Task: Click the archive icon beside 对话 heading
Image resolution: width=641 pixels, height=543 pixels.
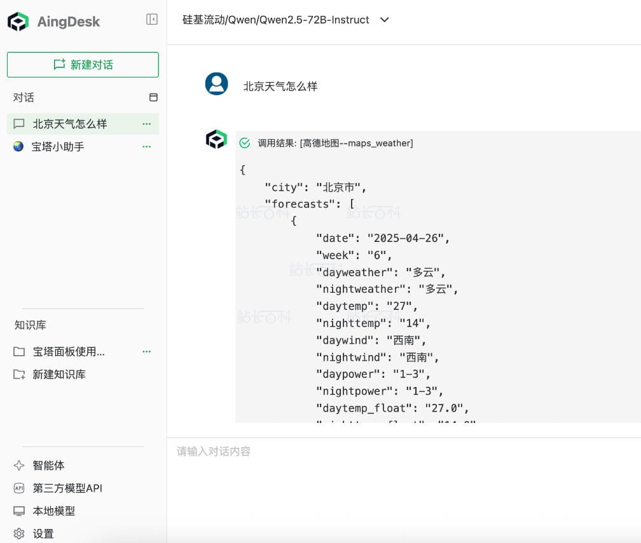Action: click(x=153, y=97)
